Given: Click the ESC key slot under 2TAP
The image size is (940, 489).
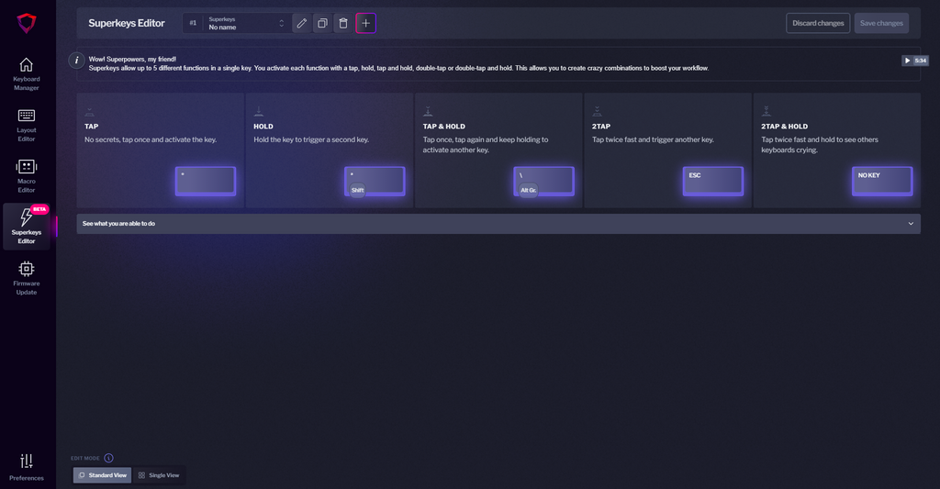Looking at the screenshot, I should tap(713, 181).
